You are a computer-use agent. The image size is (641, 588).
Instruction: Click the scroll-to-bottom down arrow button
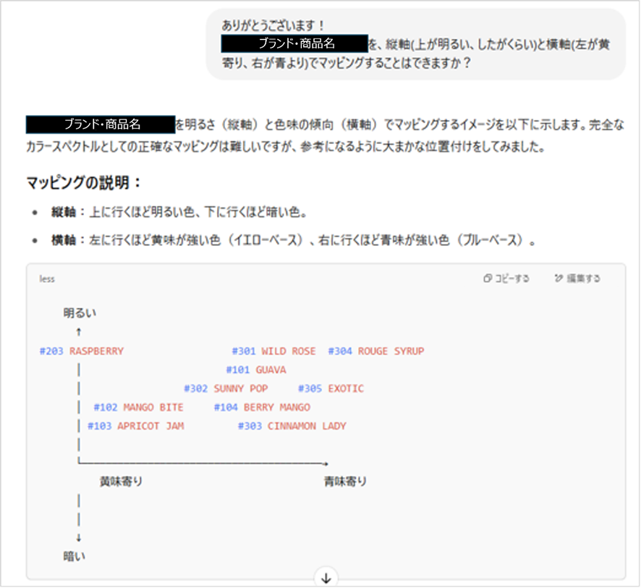pos(326,577)
